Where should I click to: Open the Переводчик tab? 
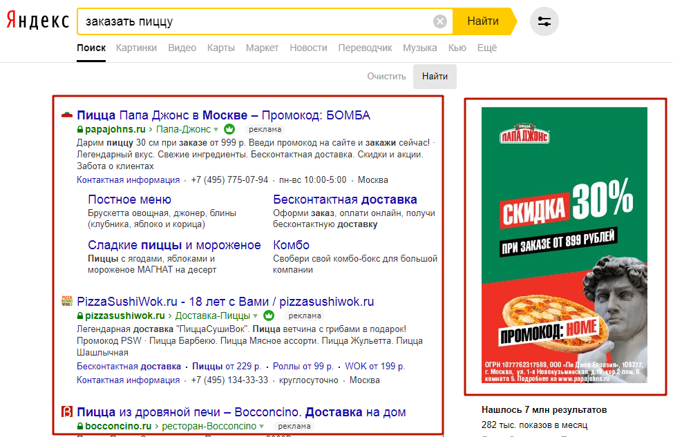click(x=366, y=48)
